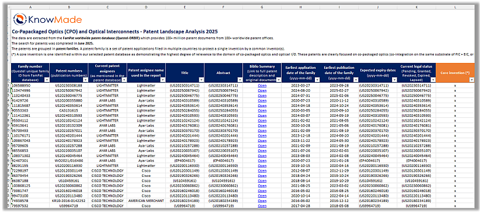Select Current legal status header cell

tap(417, 73)
